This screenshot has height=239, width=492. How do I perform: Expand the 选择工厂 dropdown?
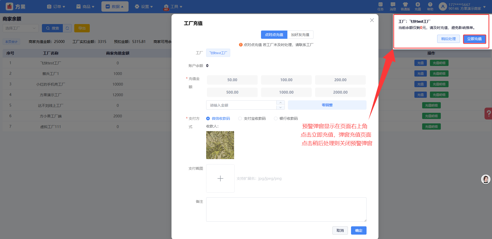coord(21,28)
